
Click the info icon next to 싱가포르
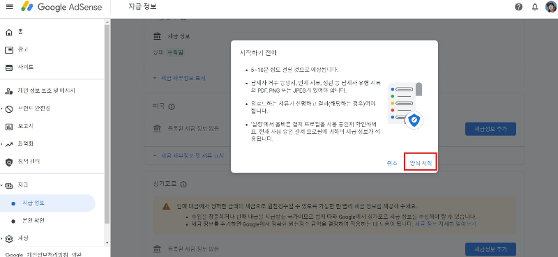tap(183, 185)
